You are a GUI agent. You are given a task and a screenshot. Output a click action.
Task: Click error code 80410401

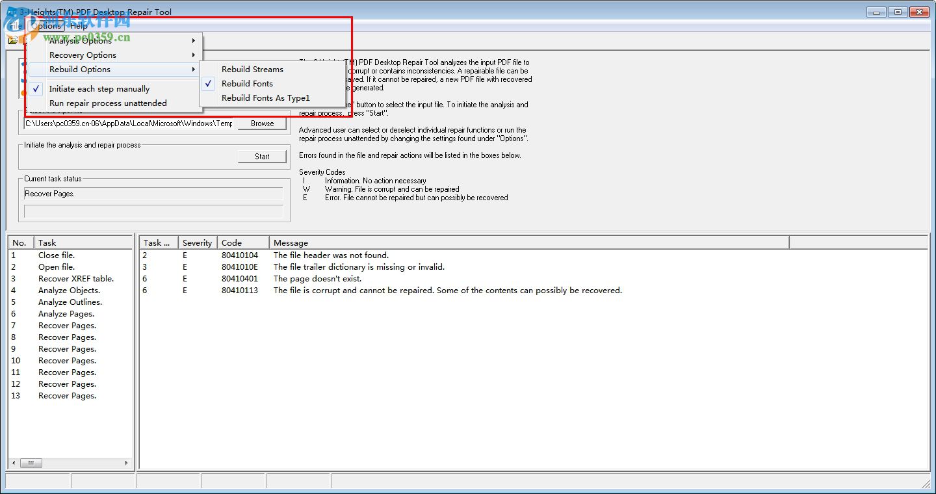pyautogui.click(x=240, y=279)
